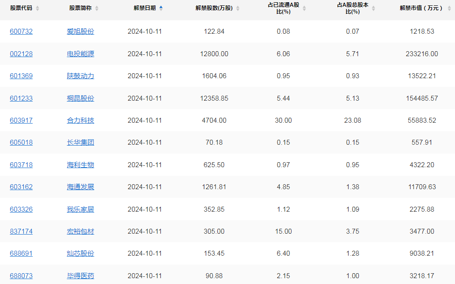The height and width of the screenshot is (284, 455).
Task: Sort by 股票简称 column sort arrows
Action: (97, 9)
